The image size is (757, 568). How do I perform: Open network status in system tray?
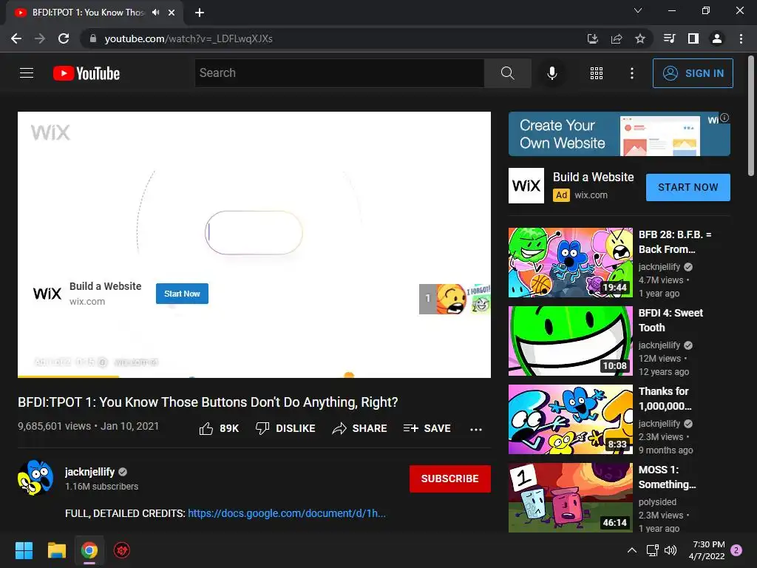tap(652, 550)
